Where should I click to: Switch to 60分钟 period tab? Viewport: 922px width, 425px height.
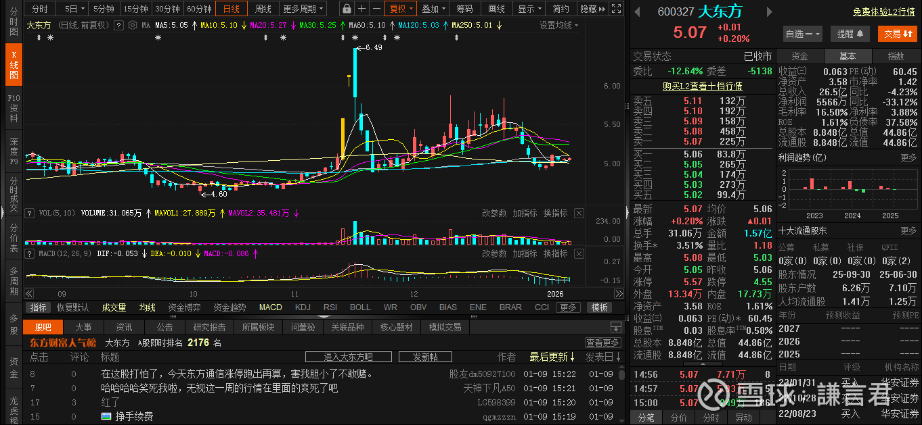click(x=199, y=9)
